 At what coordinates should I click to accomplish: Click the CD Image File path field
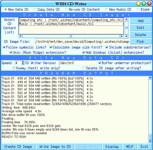click(82, 42)
